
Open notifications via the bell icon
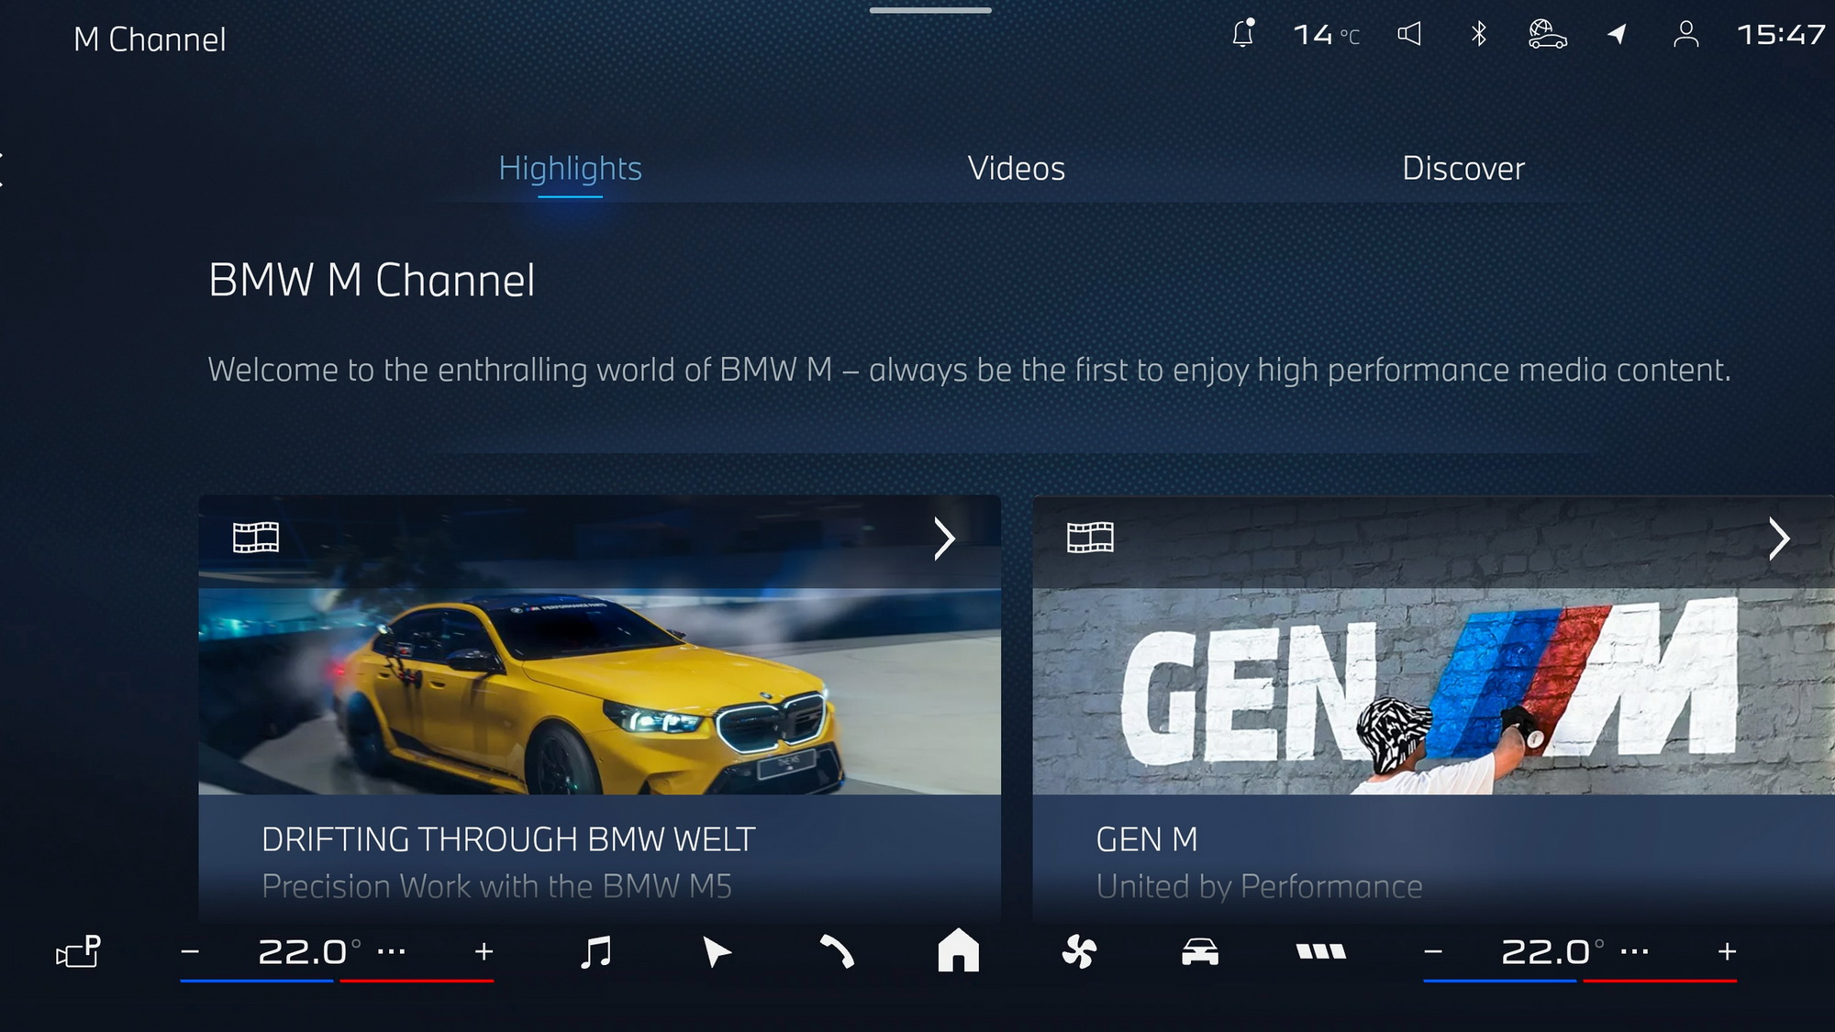tap(1243, 35)
